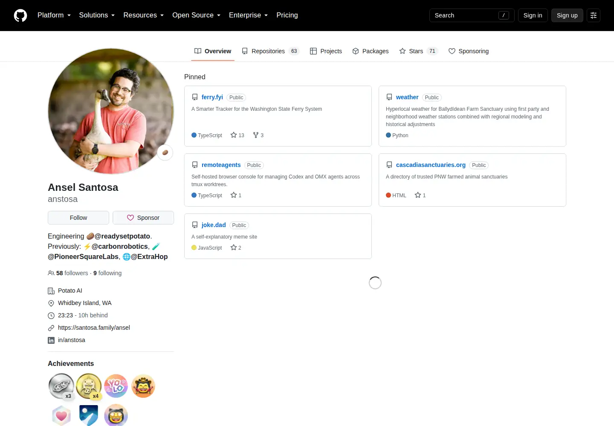Open the joke.dad repository link

coord(214,225)
